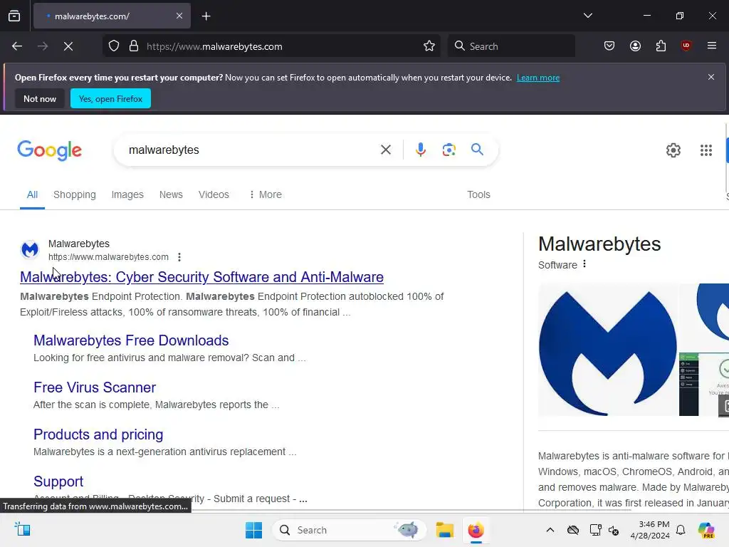Screen dimensions: 729x547
Task: Stop loading the page
Action: [68, 46]
